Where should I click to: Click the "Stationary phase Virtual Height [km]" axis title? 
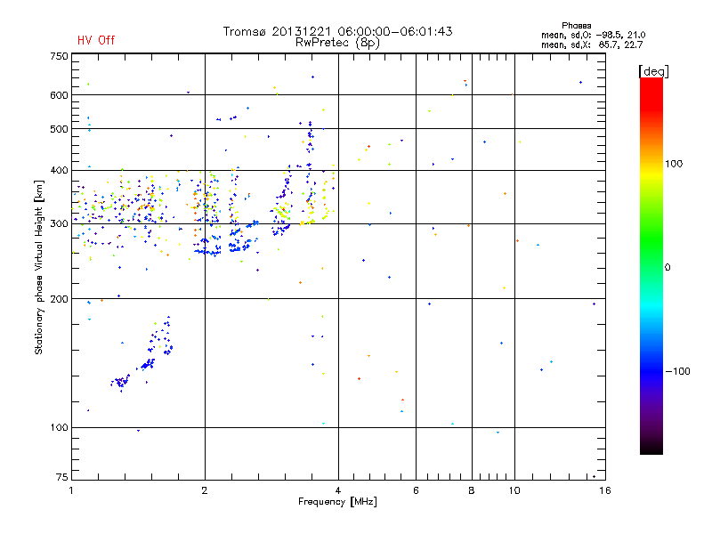(x=39, y=267)
